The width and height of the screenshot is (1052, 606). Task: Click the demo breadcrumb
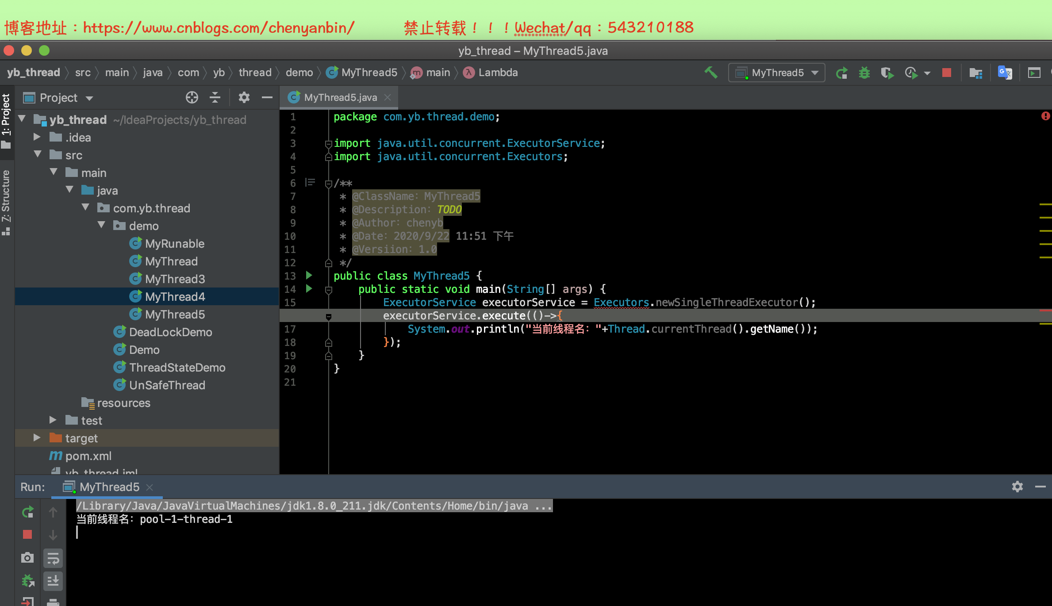(299, 73)
